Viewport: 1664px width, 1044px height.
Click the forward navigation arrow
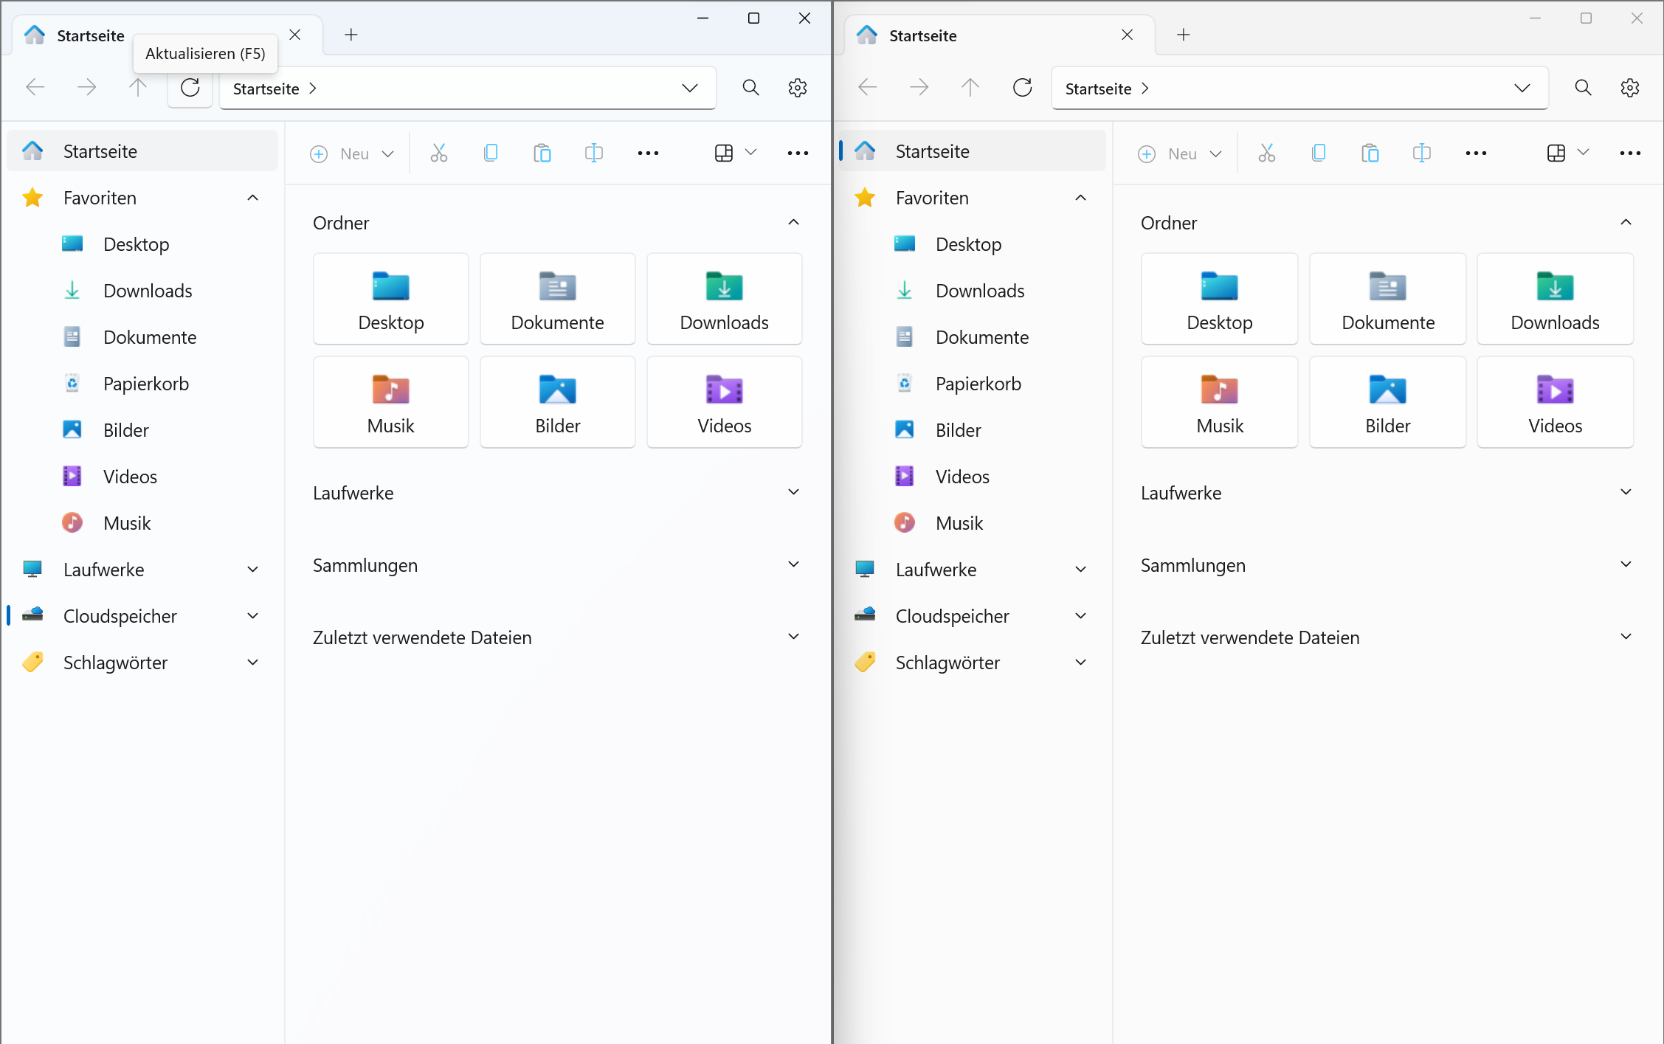(86, 87)
